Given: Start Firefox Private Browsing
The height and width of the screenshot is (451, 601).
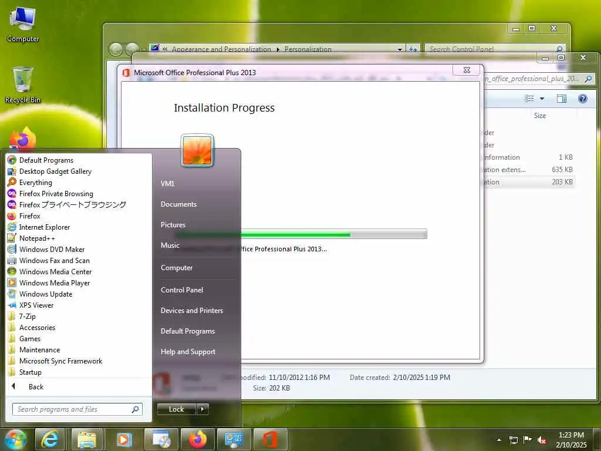Looking at the screenshot, I should click(56, 194).
